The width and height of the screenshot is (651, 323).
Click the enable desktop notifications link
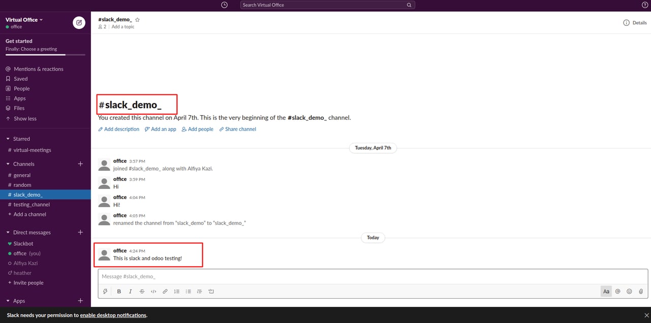[x=113, y=315]
